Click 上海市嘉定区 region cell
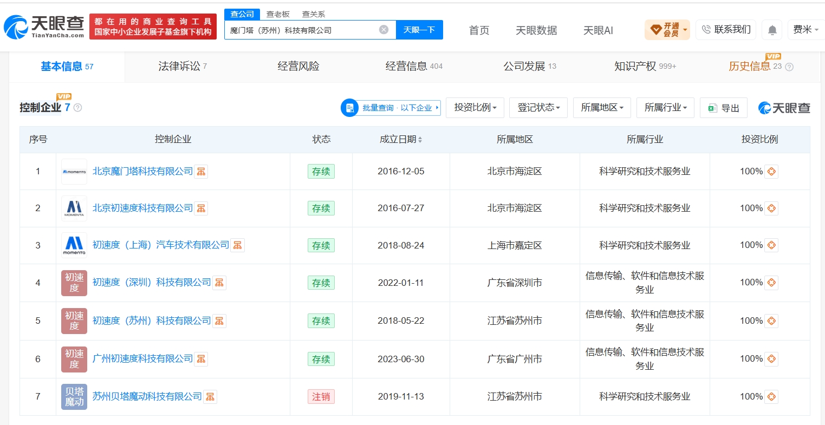Viewport: 825px width, 425px height. tap(515, 245)
